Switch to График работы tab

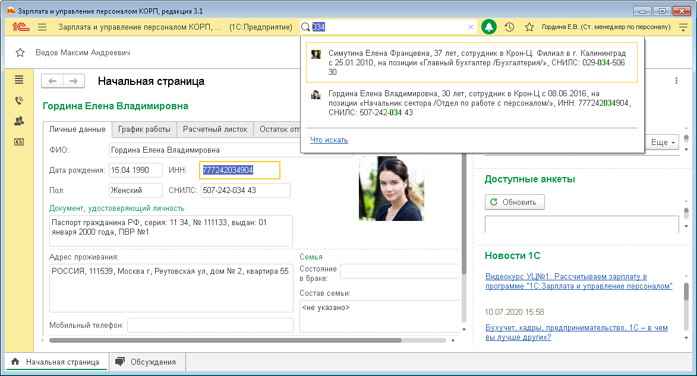pyautogui.click(x=144, y=129)
